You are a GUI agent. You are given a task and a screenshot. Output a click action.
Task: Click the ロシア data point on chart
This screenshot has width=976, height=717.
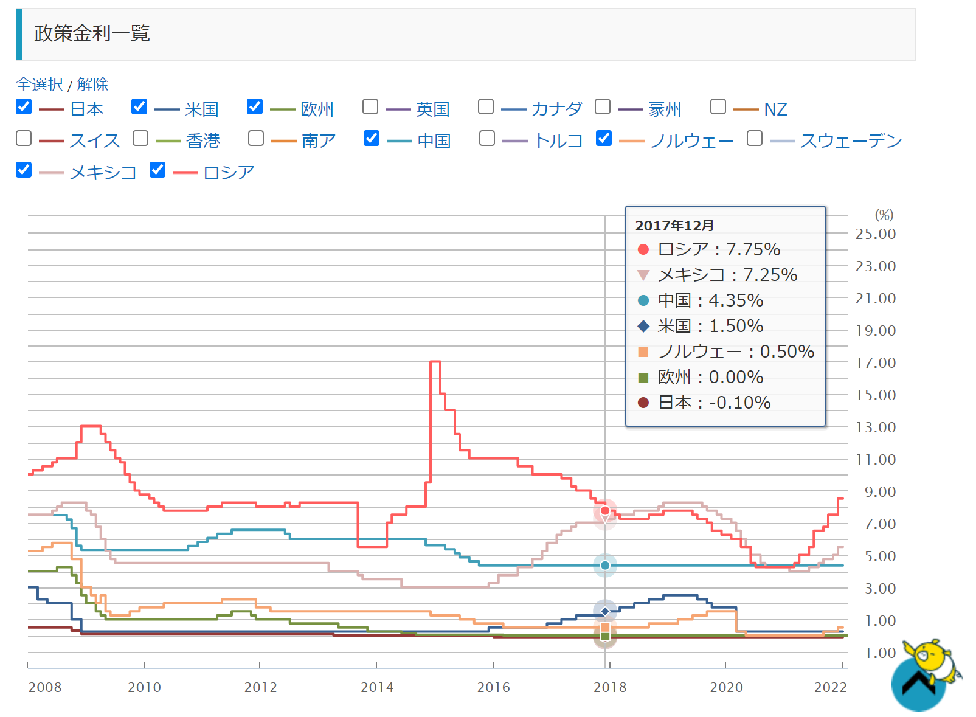click(x=605, y=511)
